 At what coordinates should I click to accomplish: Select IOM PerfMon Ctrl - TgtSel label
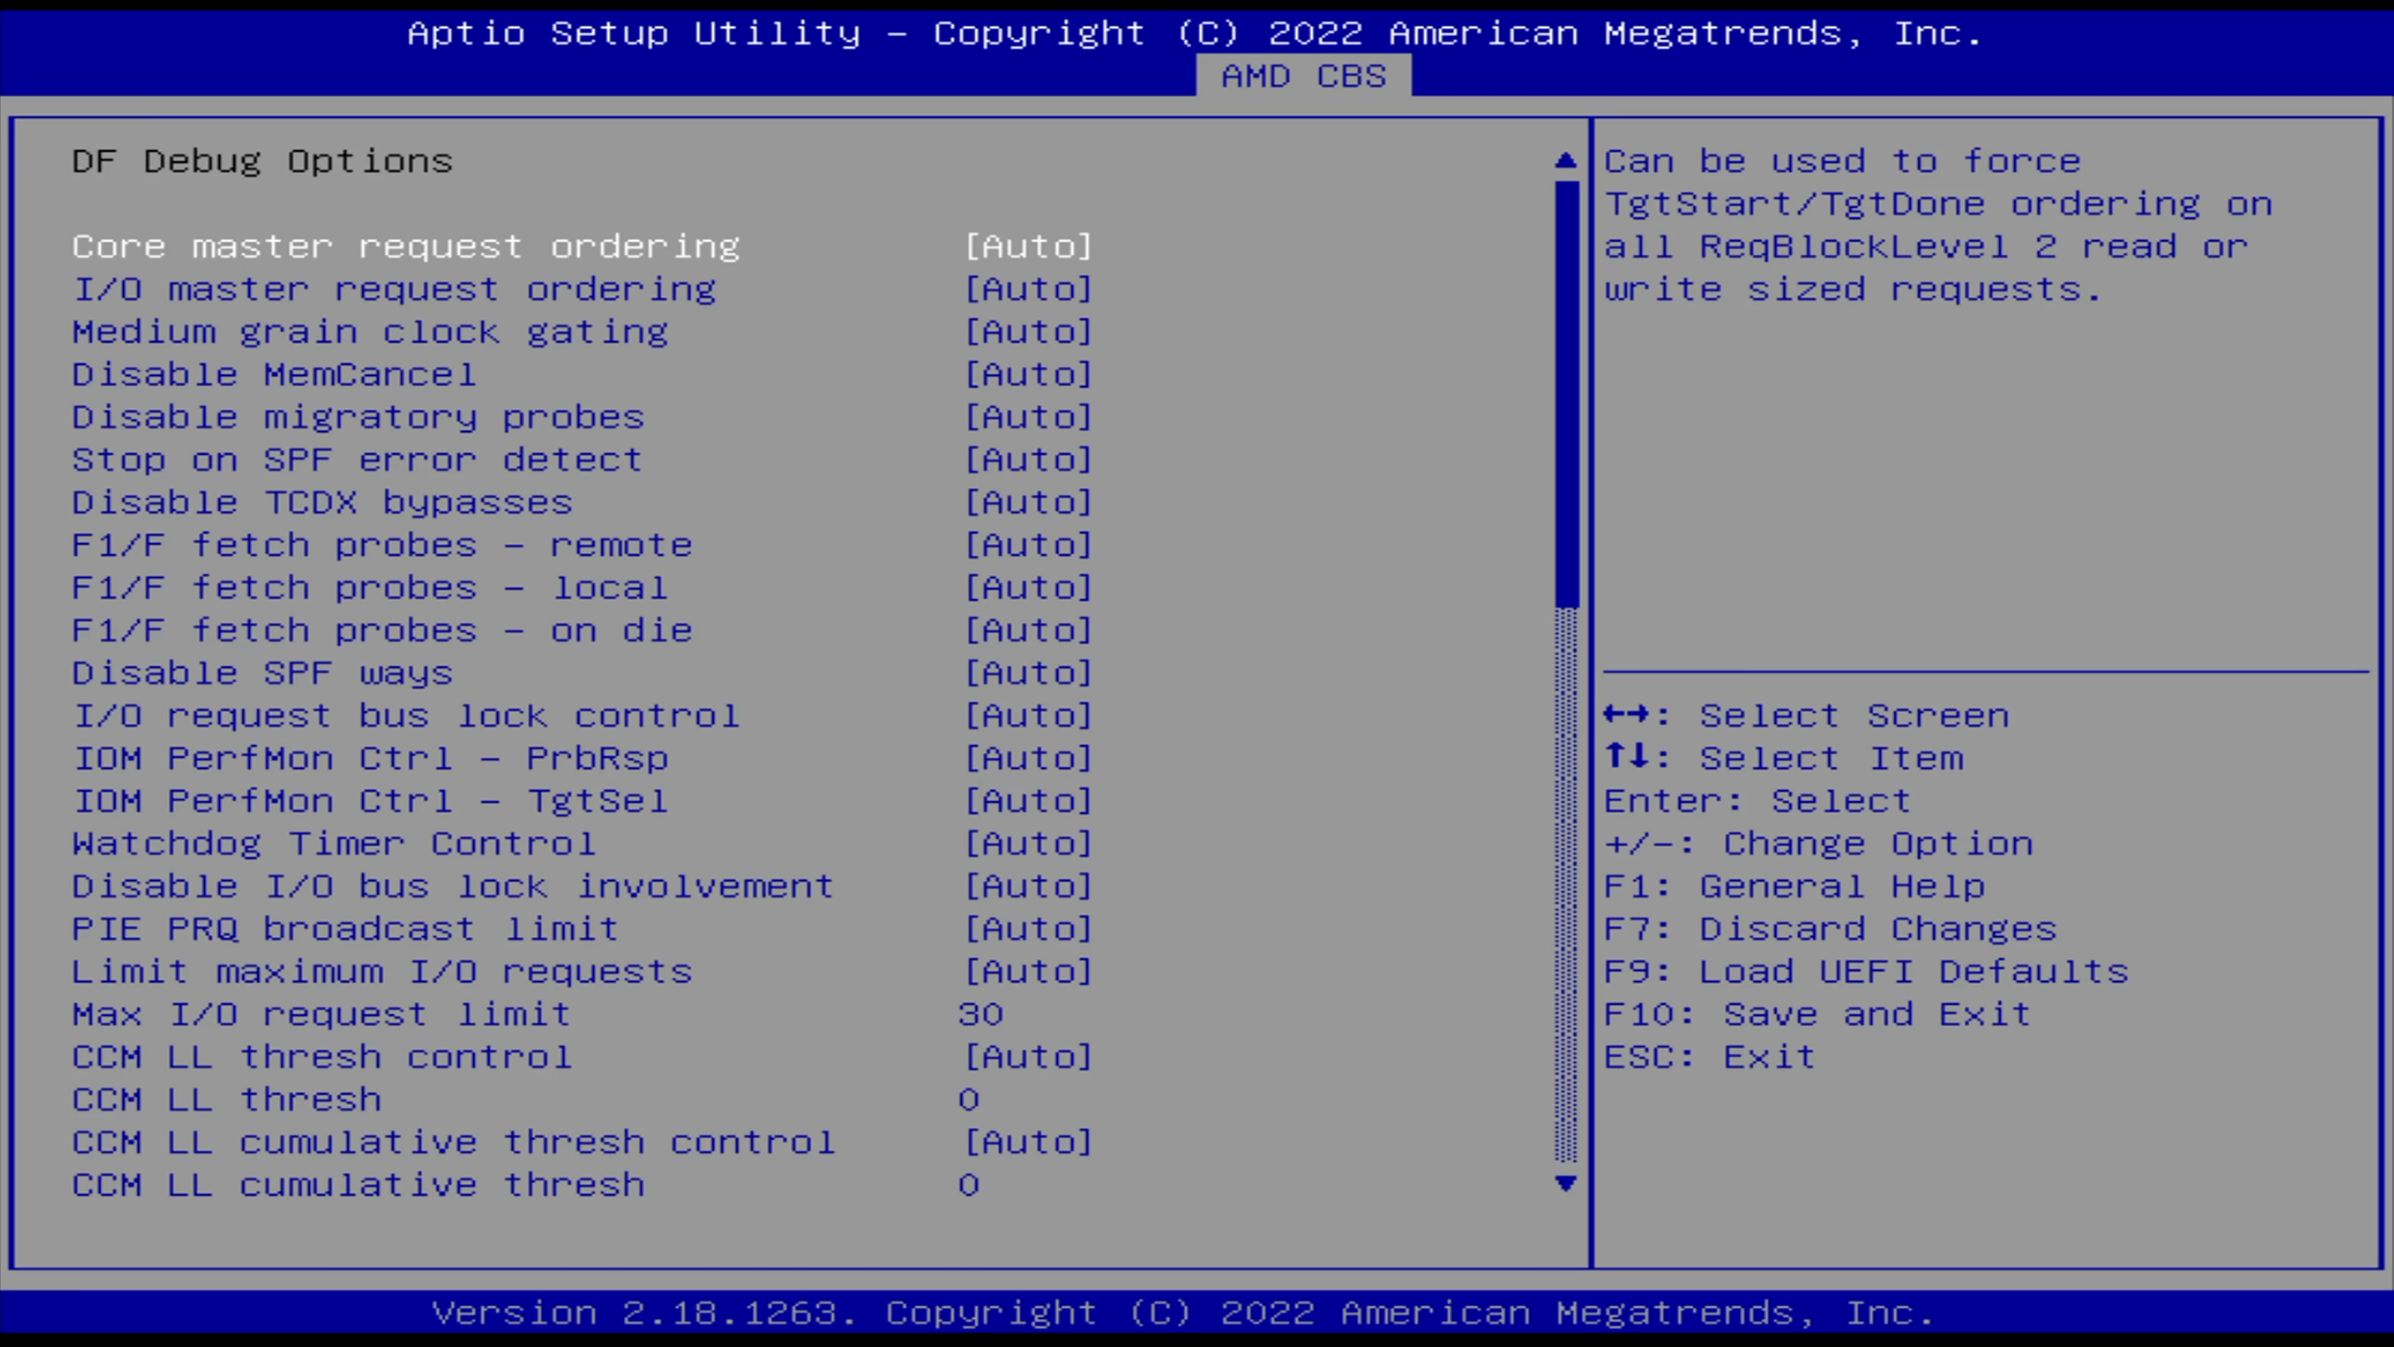pyautogui.click(x=370, y=801)
